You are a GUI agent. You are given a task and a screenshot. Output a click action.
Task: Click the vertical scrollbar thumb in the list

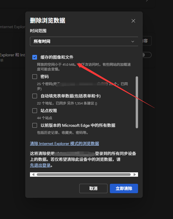coord(137,102)
